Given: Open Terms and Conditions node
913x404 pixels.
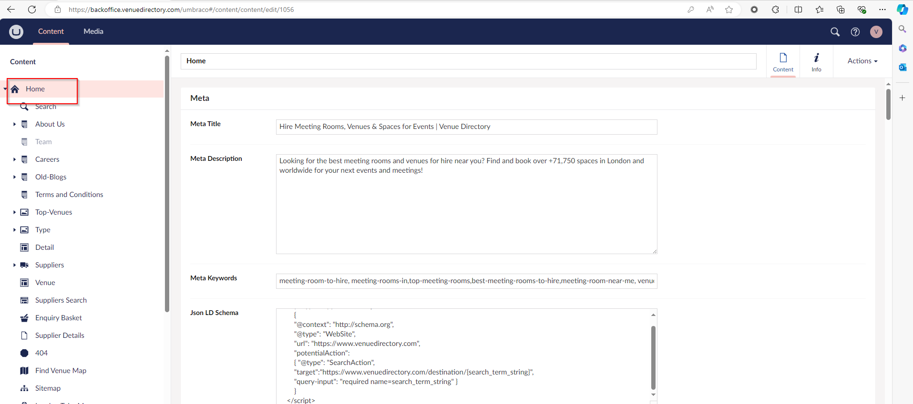Looking at the screenshot, I should (x=69, y=195).
